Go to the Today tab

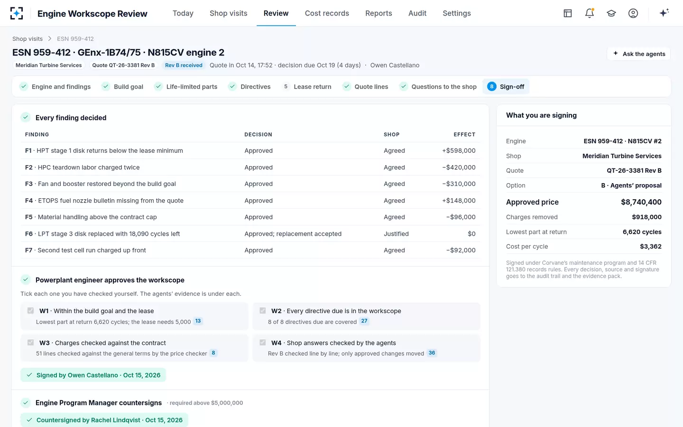(183, 13)
